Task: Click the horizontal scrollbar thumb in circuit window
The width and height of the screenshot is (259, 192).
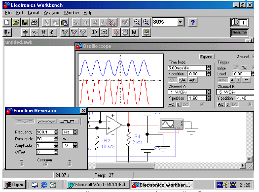Action: (x=125, y=165)
